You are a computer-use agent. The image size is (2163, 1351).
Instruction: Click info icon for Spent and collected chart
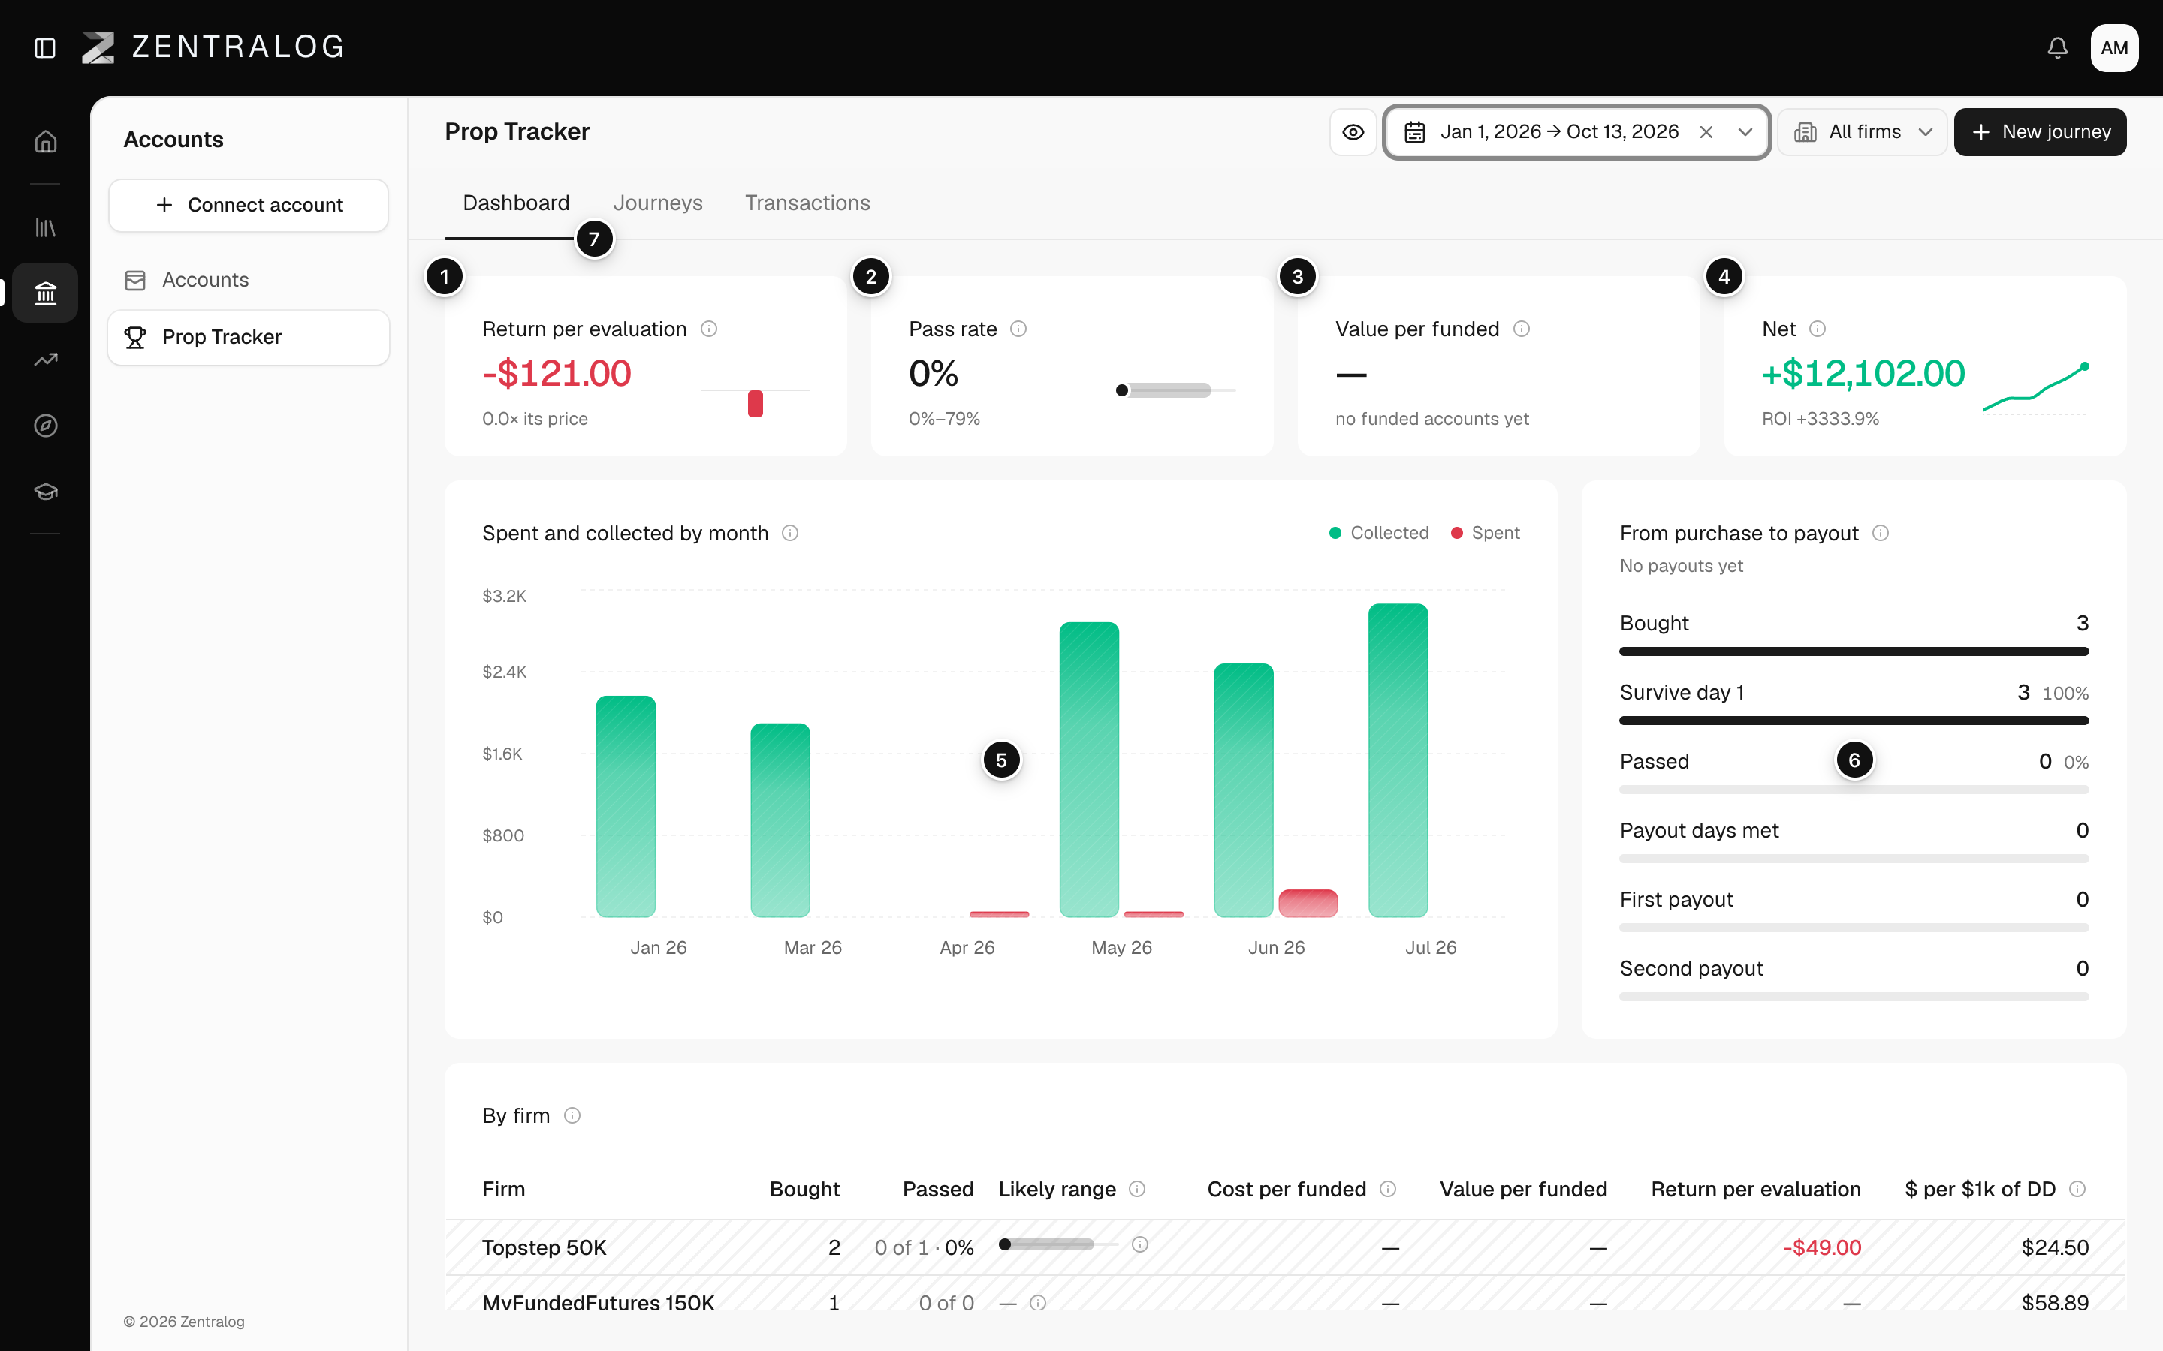click(x=790, y=534)
